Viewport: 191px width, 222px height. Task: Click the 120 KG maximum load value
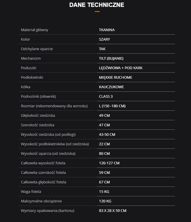tap(105, 201)
